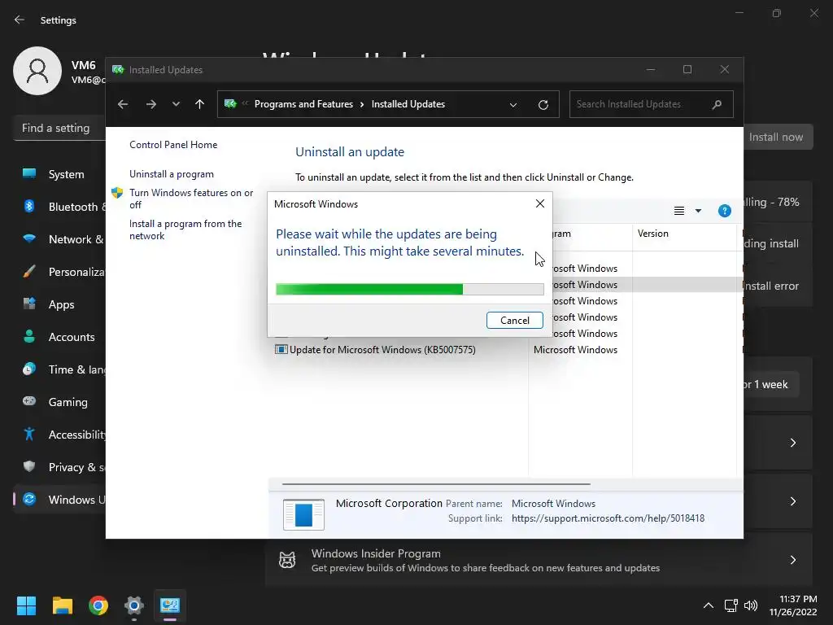Refresh the Installed Updates list
Screen dimensions: 833x625
(543, 105)
